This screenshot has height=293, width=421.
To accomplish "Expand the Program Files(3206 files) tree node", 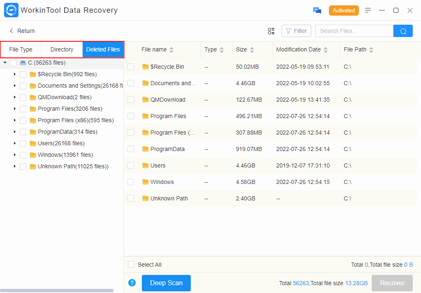I will pos(15,109).
